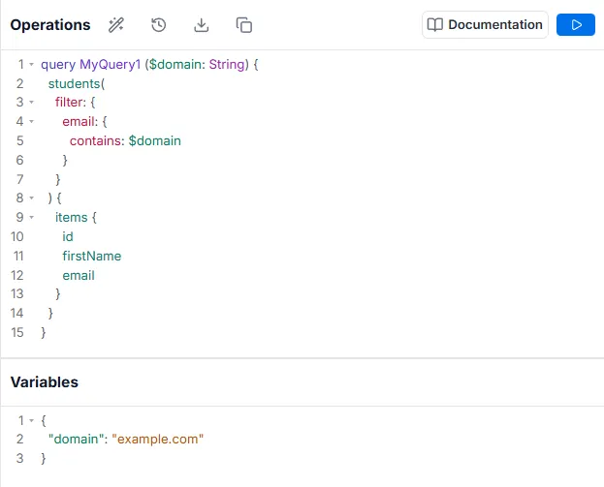Open the operation history clock icon
604x487 pixels.
[x=159, y=25]
